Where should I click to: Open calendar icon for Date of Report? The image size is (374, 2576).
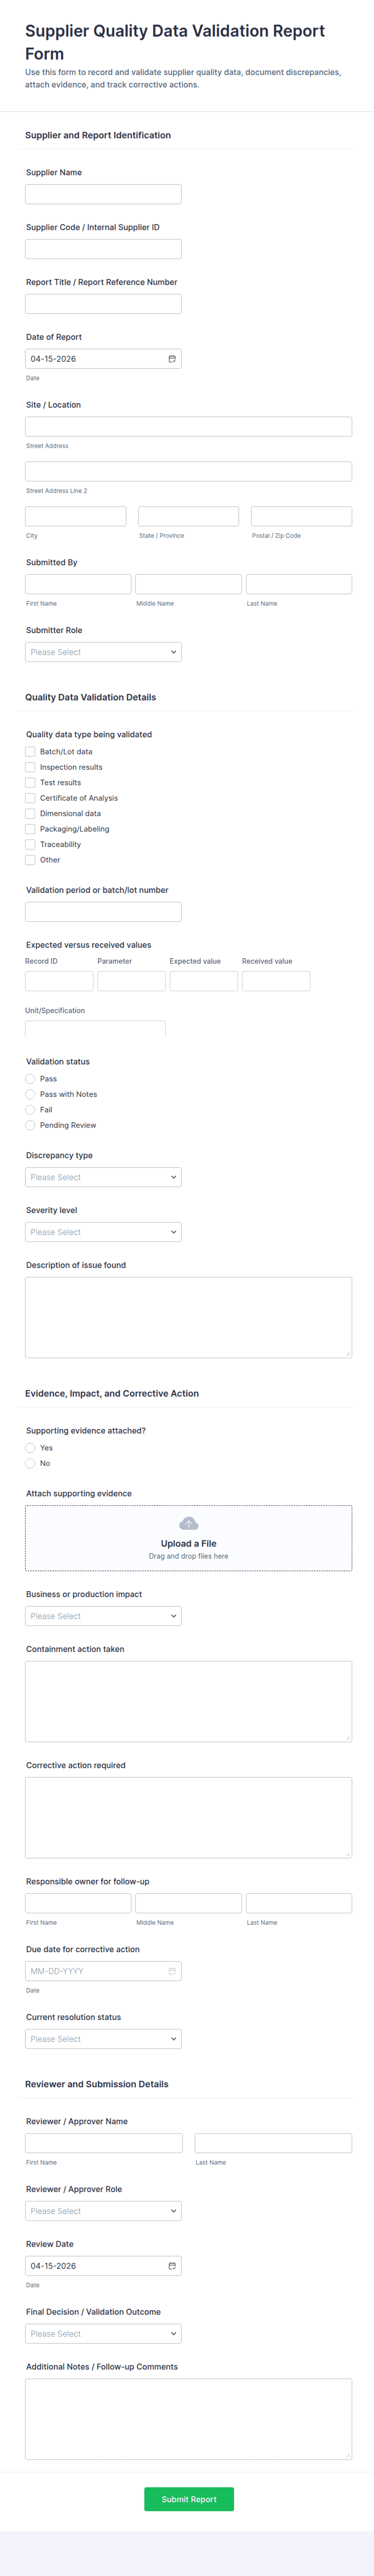[172, 359]
